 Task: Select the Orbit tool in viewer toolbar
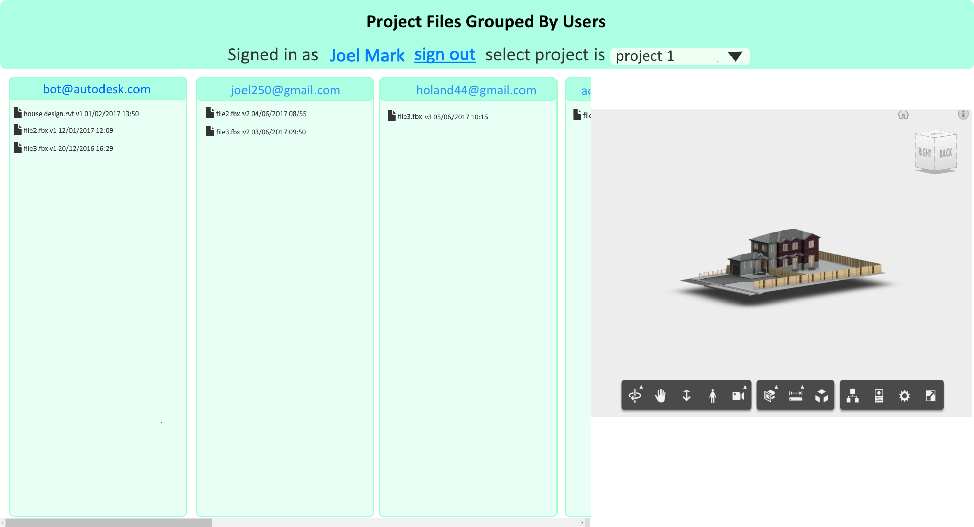coord(635,395)
